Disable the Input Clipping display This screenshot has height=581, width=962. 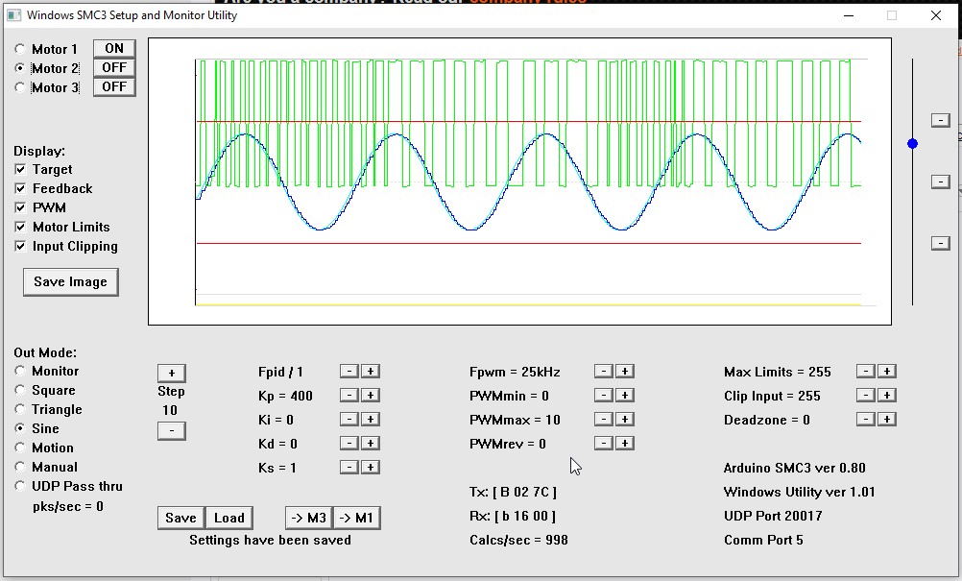tap(20, 247)
